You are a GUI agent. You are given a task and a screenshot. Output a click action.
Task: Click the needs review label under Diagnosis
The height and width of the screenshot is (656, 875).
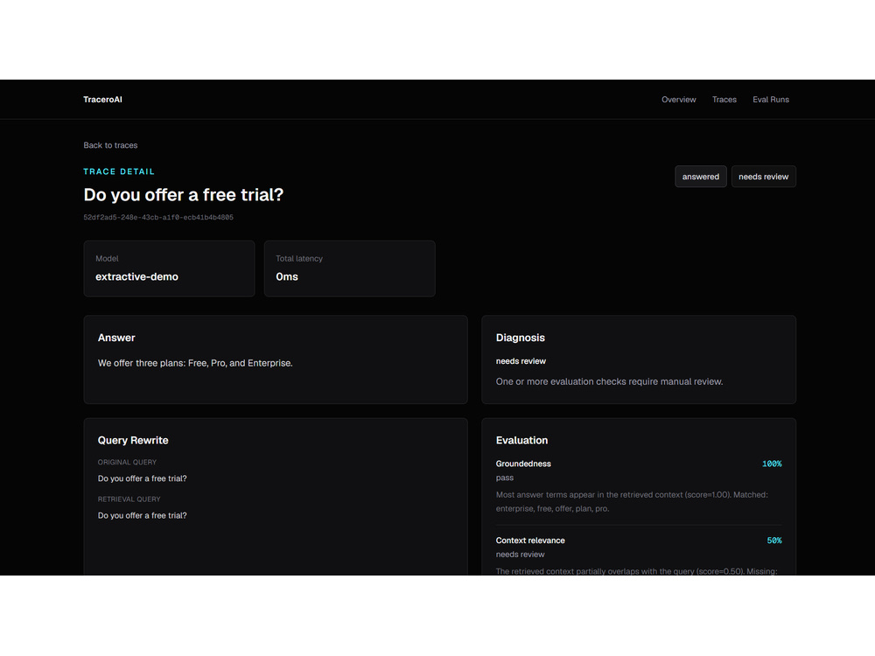click(x=521, y=361)
